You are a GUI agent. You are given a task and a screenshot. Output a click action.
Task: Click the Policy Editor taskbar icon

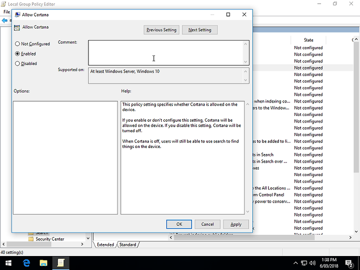click(x=60, y=263)
